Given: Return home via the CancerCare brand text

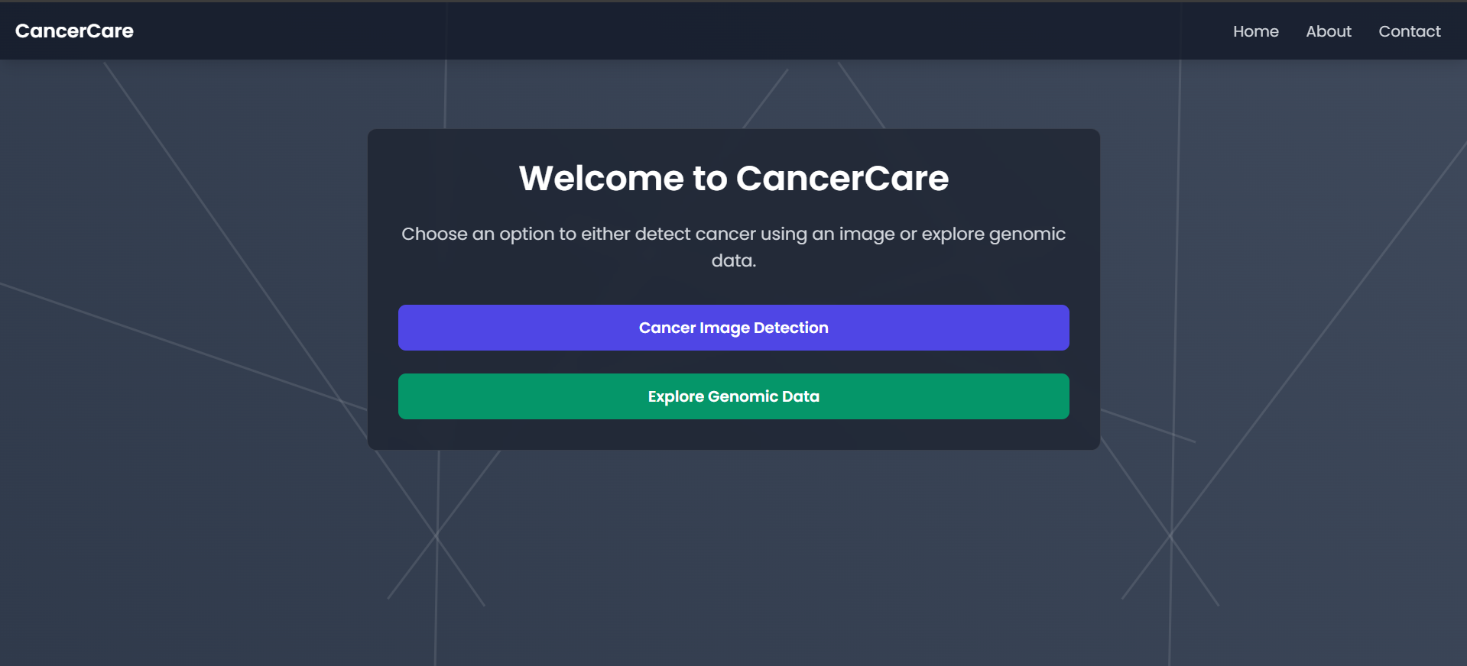Looking at the screenshot, I should pyautogui.click(x=73, y=31).
